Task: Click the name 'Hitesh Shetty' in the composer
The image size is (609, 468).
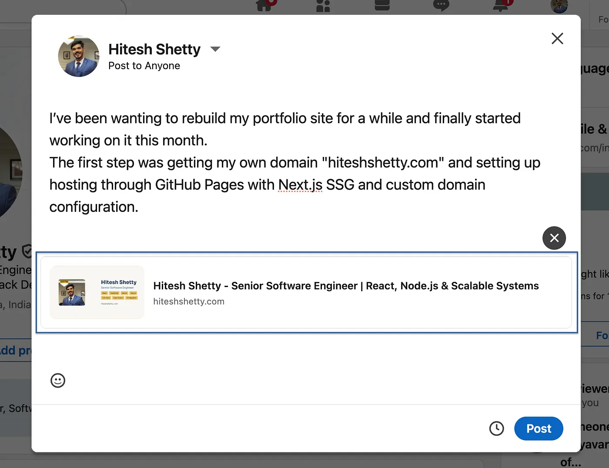Action: (x=154, y=49)
